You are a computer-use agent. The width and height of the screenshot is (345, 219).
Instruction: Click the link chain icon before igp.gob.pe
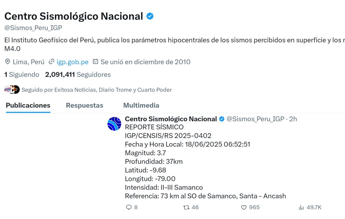51,62
